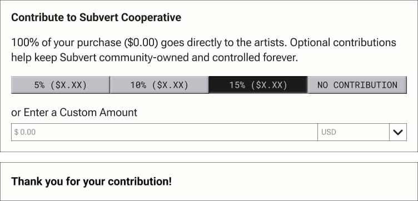Click the custom amount $ 0.00 field
Screen dimensions: 418x201
pyautogui.click(x=164, y=132)
